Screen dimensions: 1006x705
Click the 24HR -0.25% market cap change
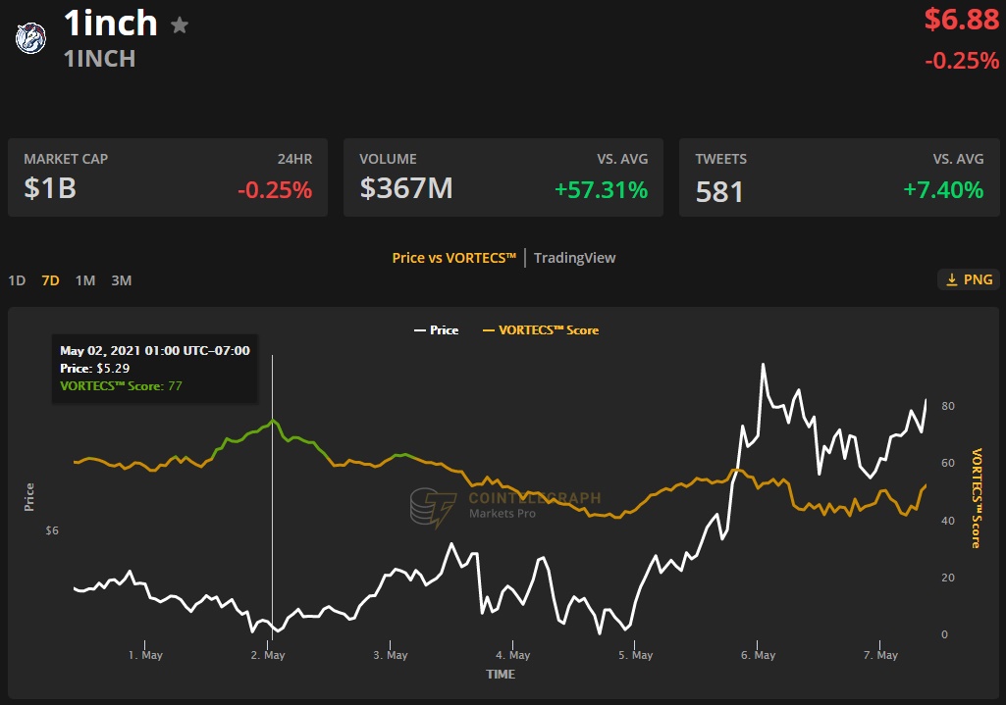click(x=275, y=189)
